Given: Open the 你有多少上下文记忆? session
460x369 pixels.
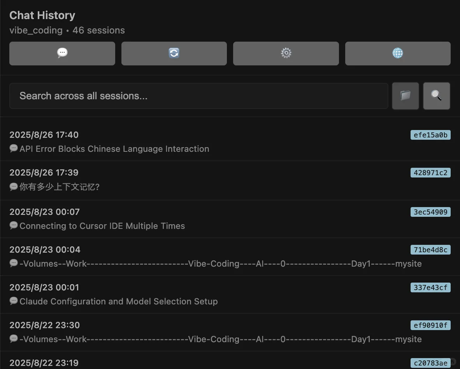Looking at the screenshot, I should tap(230, 180).
